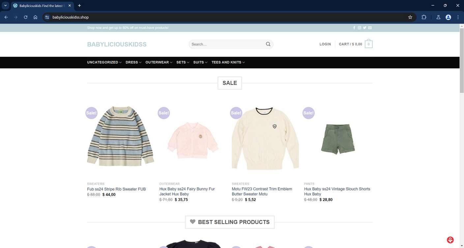Expand the Tees and Knits menu
This screenshot has width=464, height=248.
228,62
